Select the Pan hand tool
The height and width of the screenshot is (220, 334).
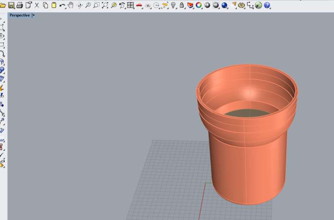(x=71, y=5)
